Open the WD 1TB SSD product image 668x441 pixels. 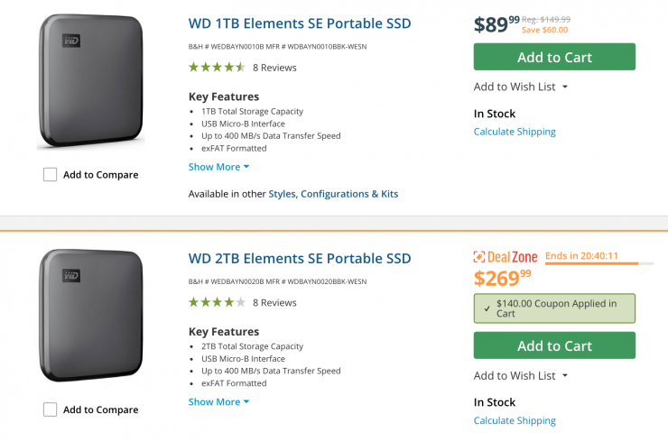coord(90,81)
